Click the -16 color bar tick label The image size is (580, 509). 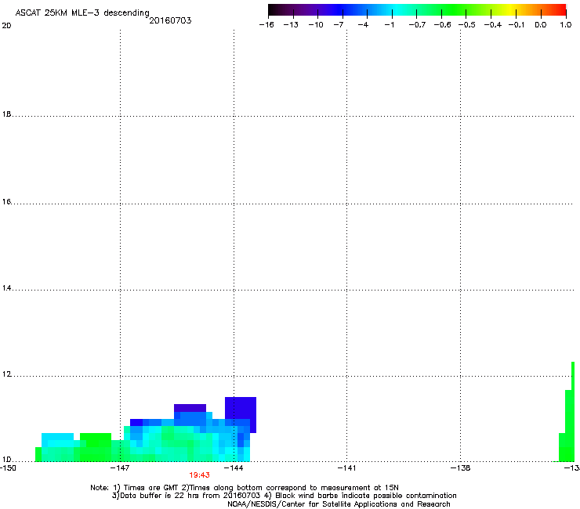point(266,25)
